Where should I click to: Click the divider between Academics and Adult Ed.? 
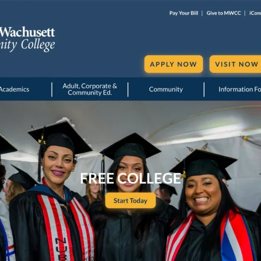click(52, 89)
